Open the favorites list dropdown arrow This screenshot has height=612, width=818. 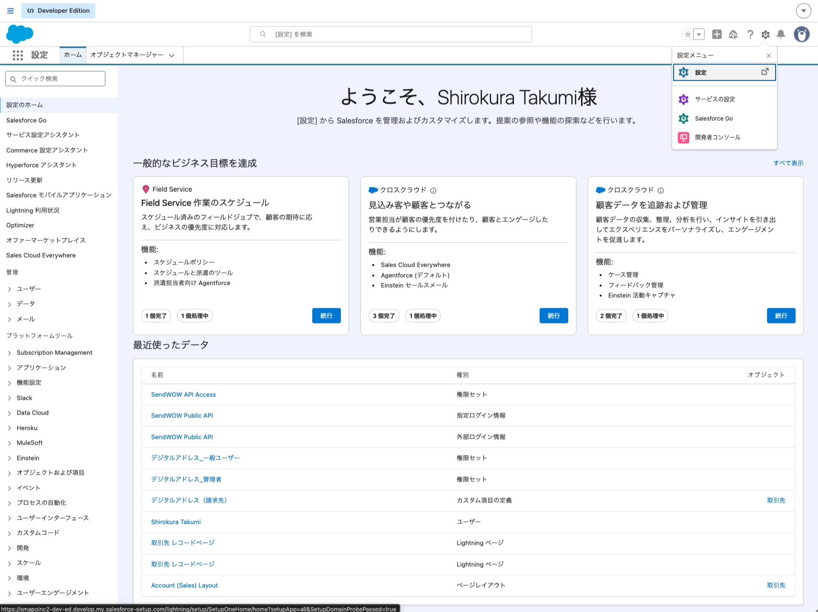click(699, 34)
